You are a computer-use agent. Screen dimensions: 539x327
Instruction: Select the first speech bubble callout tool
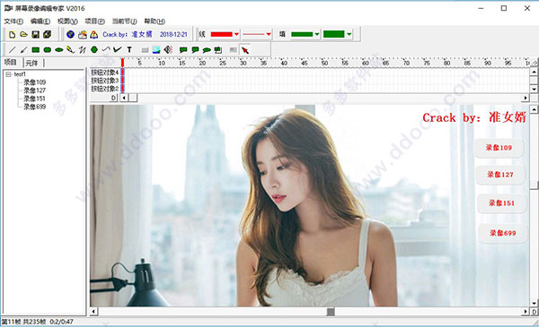click(x=183, y=50)
